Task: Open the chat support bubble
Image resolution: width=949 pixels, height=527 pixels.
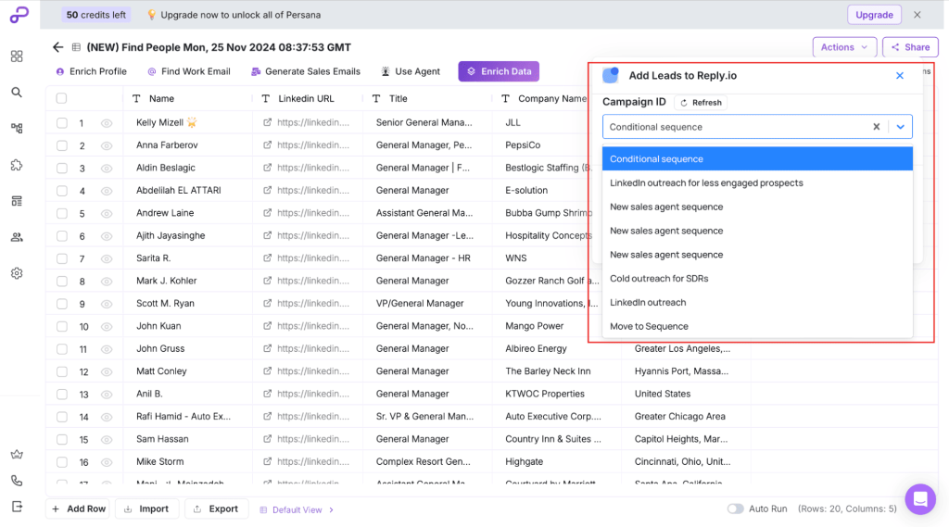Action: [920, 499]
